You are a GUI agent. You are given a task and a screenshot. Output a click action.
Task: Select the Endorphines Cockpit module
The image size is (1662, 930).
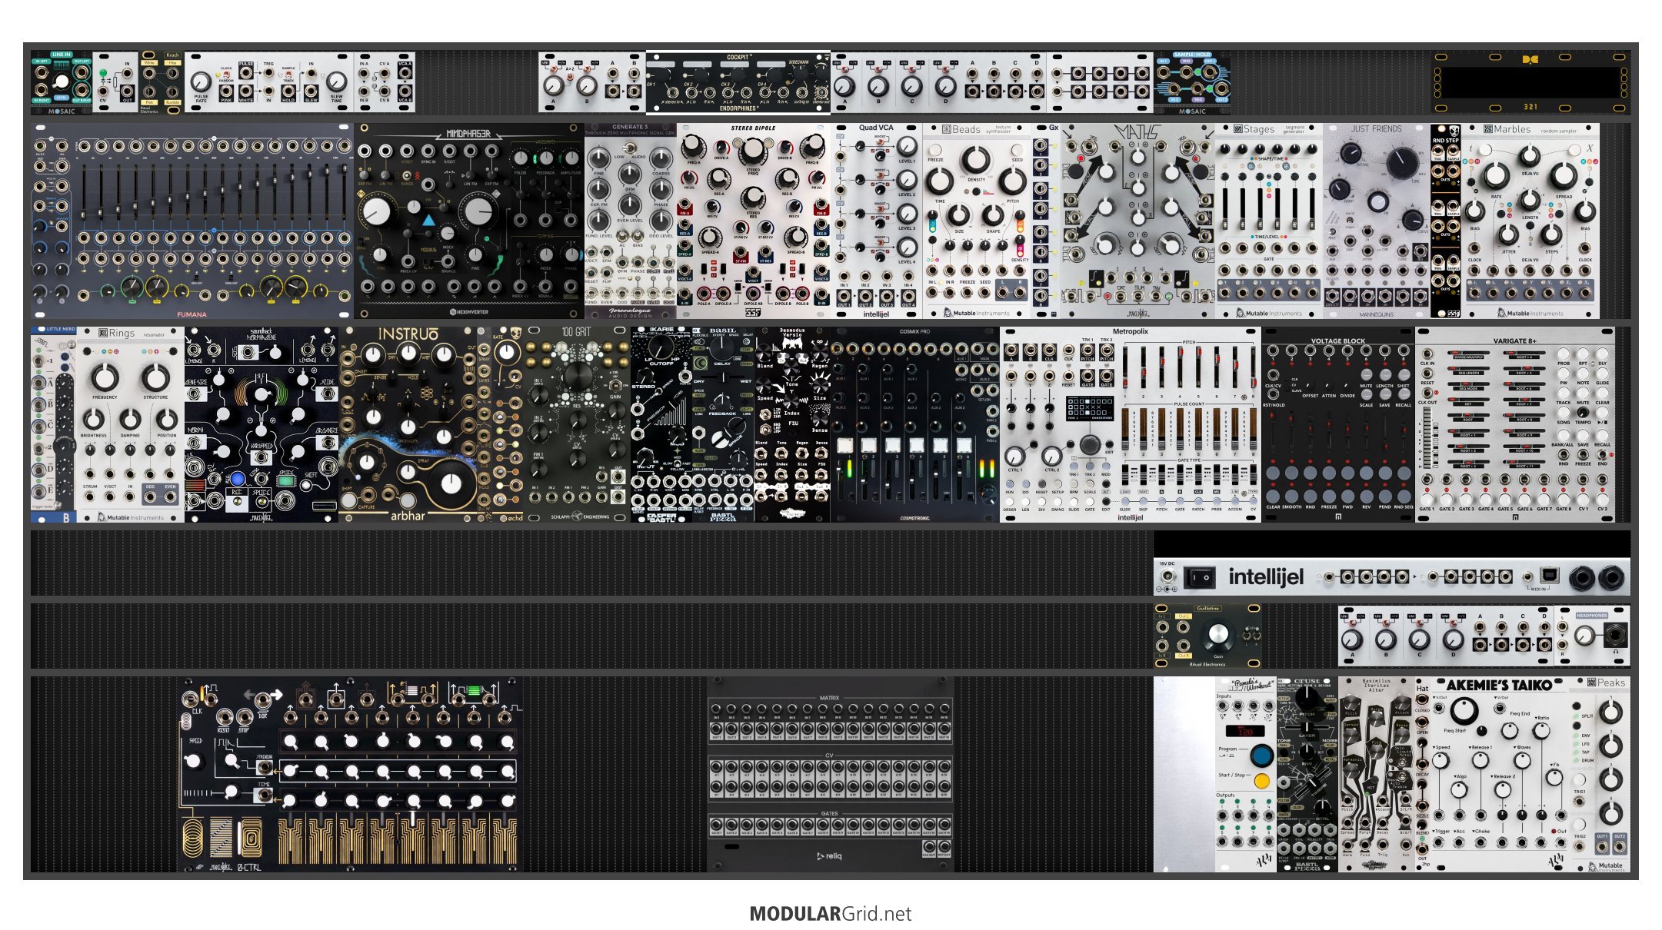pyautogui.click(x=738, y=82)
